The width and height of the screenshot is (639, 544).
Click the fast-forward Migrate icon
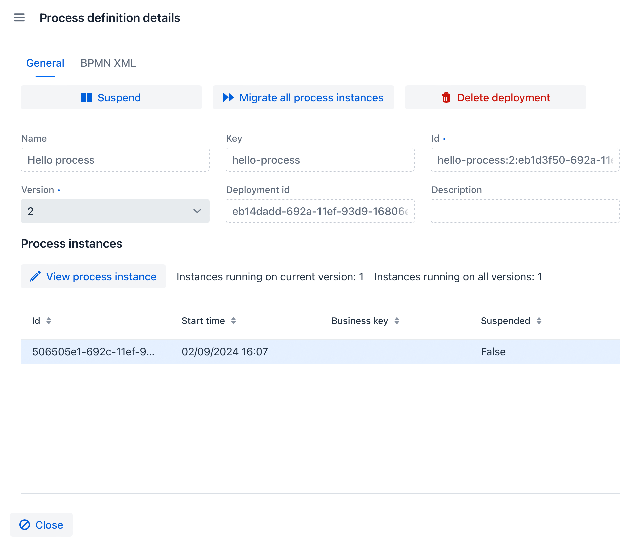tap(228, 97)
